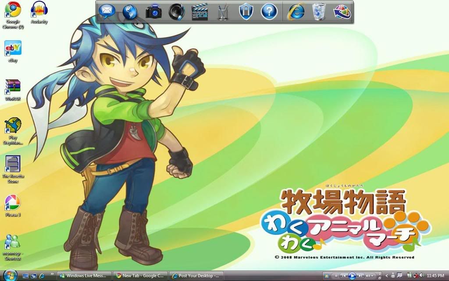Click the Messenger buddy tray icon
The height and width of the screenshot is (281, 449).
pyautogui.click(x=393, y=276)
